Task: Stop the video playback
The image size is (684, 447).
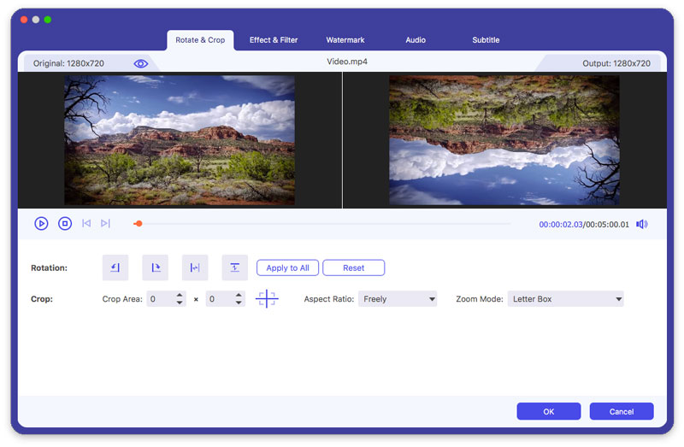Action: pos(65,224)
